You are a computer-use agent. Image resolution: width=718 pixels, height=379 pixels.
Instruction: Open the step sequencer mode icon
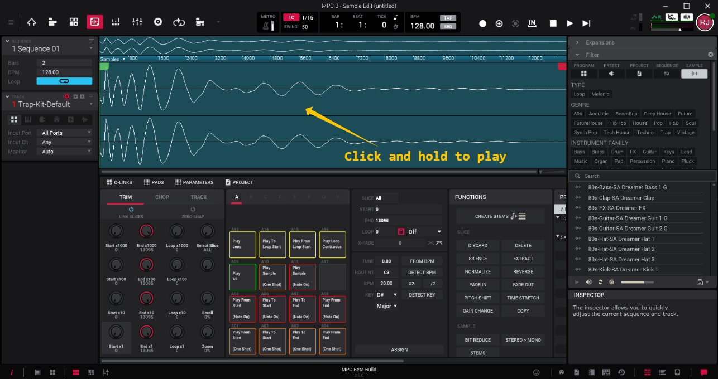(x=116, y=22)
